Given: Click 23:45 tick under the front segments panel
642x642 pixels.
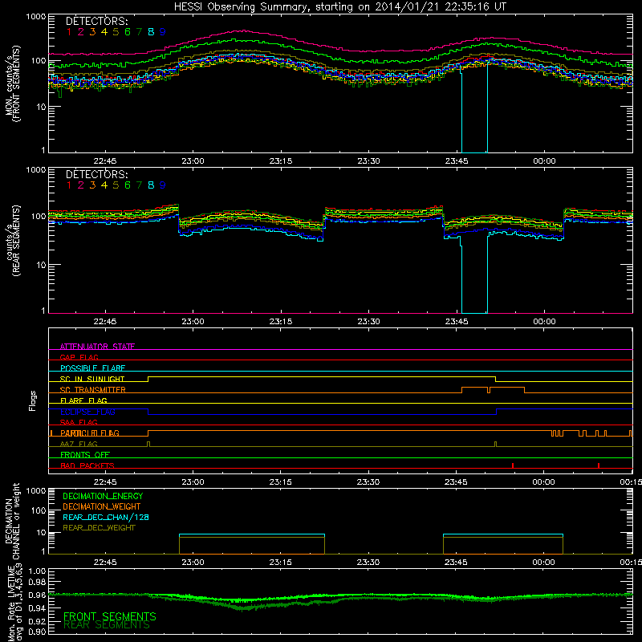Looking at the screenshot, I should tap(457, 161).
